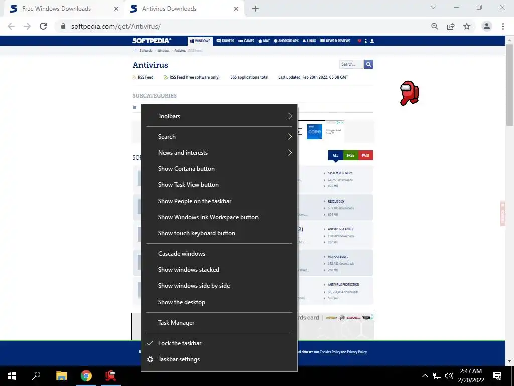Open Taskbar settings
This screenshot has height=386, width=514.
[x=219, y=359]
